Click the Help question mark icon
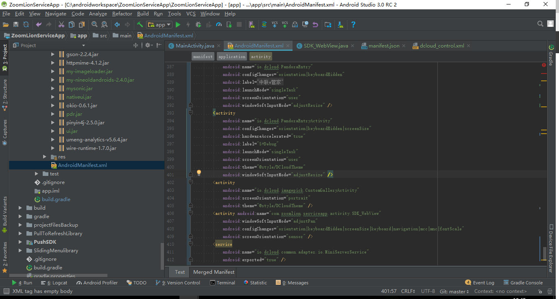 [x=353, y=25]
